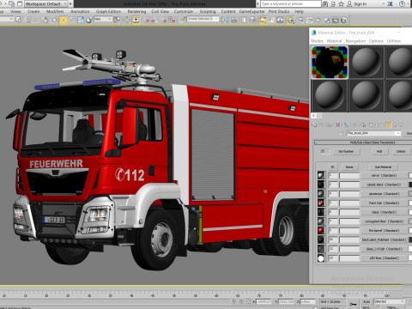The width and height of the screenshot is (412, 309).
Task: Click the Mirror tool icon
Action: click(225, 20)
